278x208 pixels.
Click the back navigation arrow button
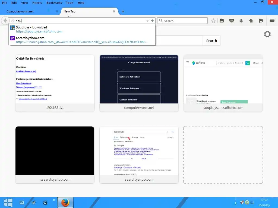5,21
